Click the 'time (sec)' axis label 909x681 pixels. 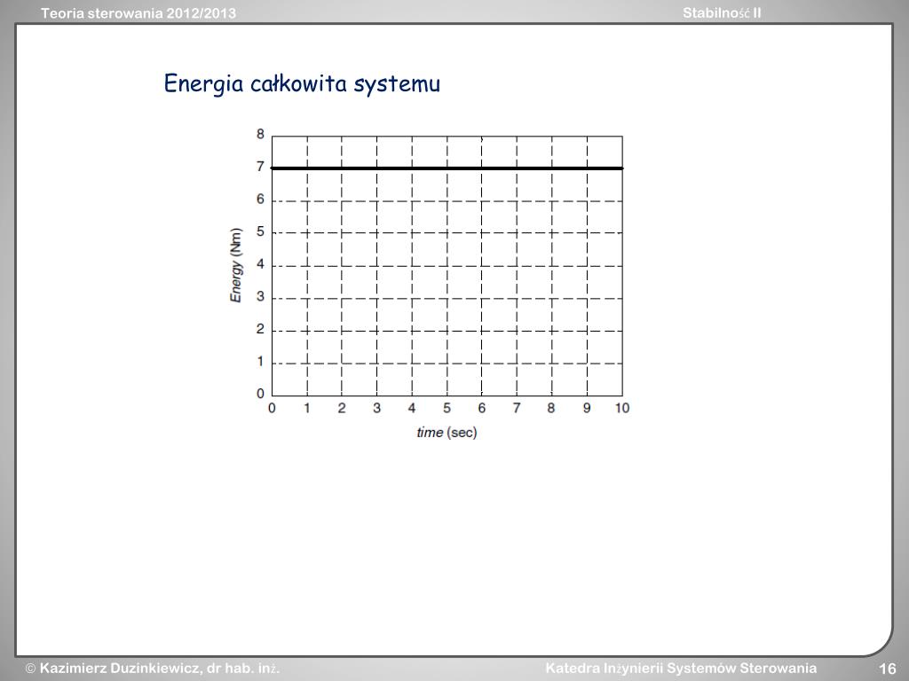click(x=447, y=433)
